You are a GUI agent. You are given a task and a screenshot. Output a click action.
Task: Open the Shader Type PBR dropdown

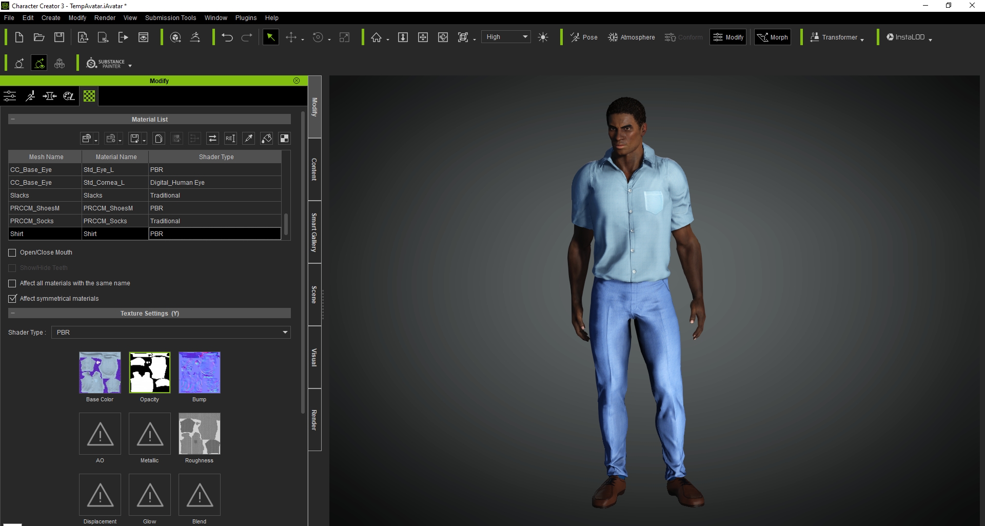(x=171, y=333)
